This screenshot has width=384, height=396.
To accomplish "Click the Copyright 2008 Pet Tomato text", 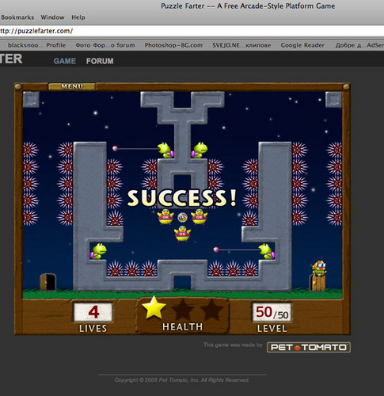I will pyautogui.click(x=182, y=380).
